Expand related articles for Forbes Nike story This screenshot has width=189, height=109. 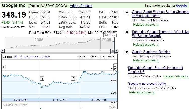146,45
